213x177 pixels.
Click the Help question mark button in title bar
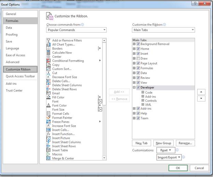[195, 3]
